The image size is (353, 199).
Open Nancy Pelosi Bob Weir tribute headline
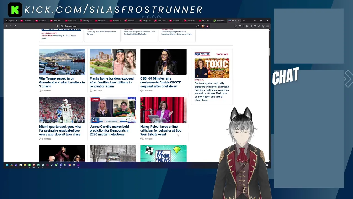coord(161,130)
